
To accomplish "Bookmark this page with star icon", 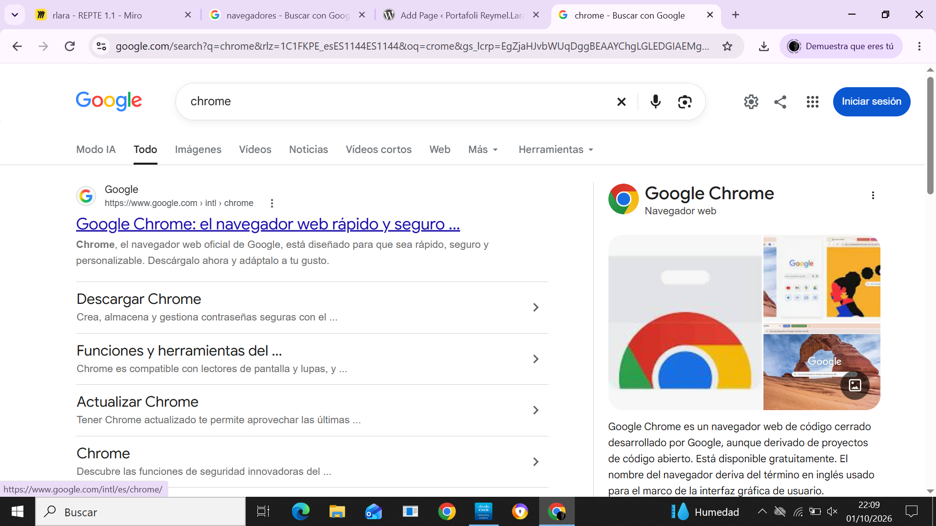I will [x=727, y=46].
